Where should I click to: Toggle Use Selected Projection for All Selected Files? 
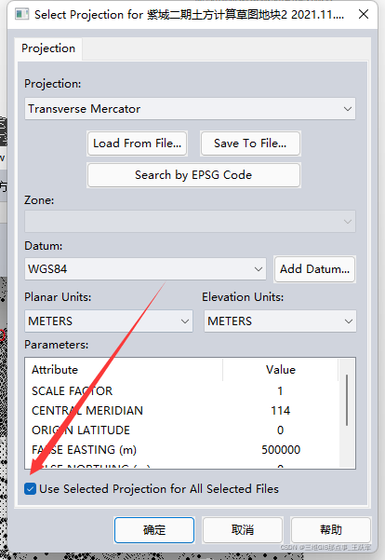pos(31,489)
